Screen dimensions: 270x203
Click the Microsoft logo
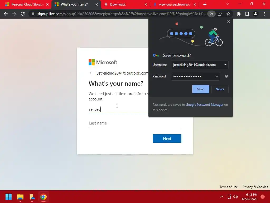(x=103, y=62)
